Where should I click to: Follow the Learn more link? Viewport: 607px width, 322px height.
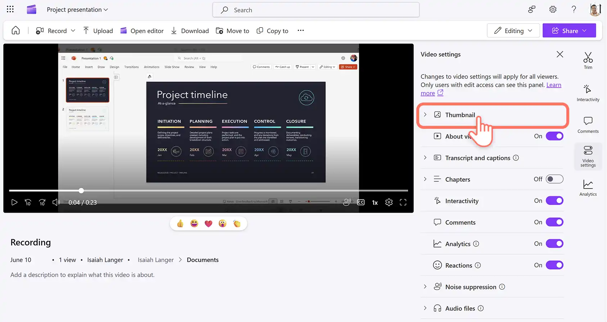[491, 89]
